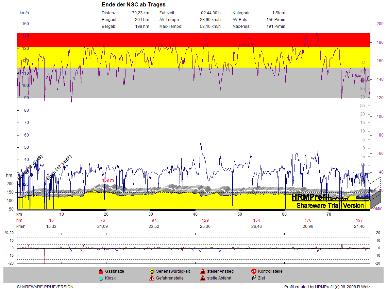
Task: Click the Kiosk cup icon in legend
Action: click(x=101, y=278)
